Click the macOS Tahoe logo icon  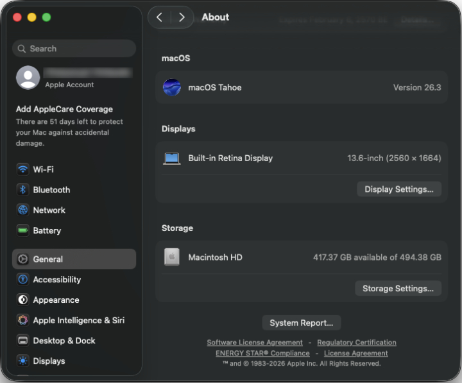pos(172,87)
